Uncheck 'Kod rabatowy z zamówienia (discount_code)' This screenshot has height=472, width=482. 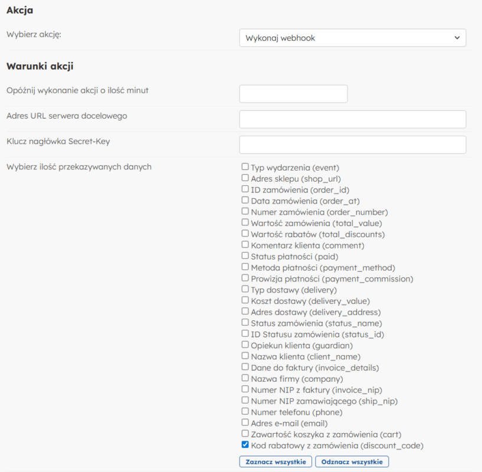[x=245, y=445]
